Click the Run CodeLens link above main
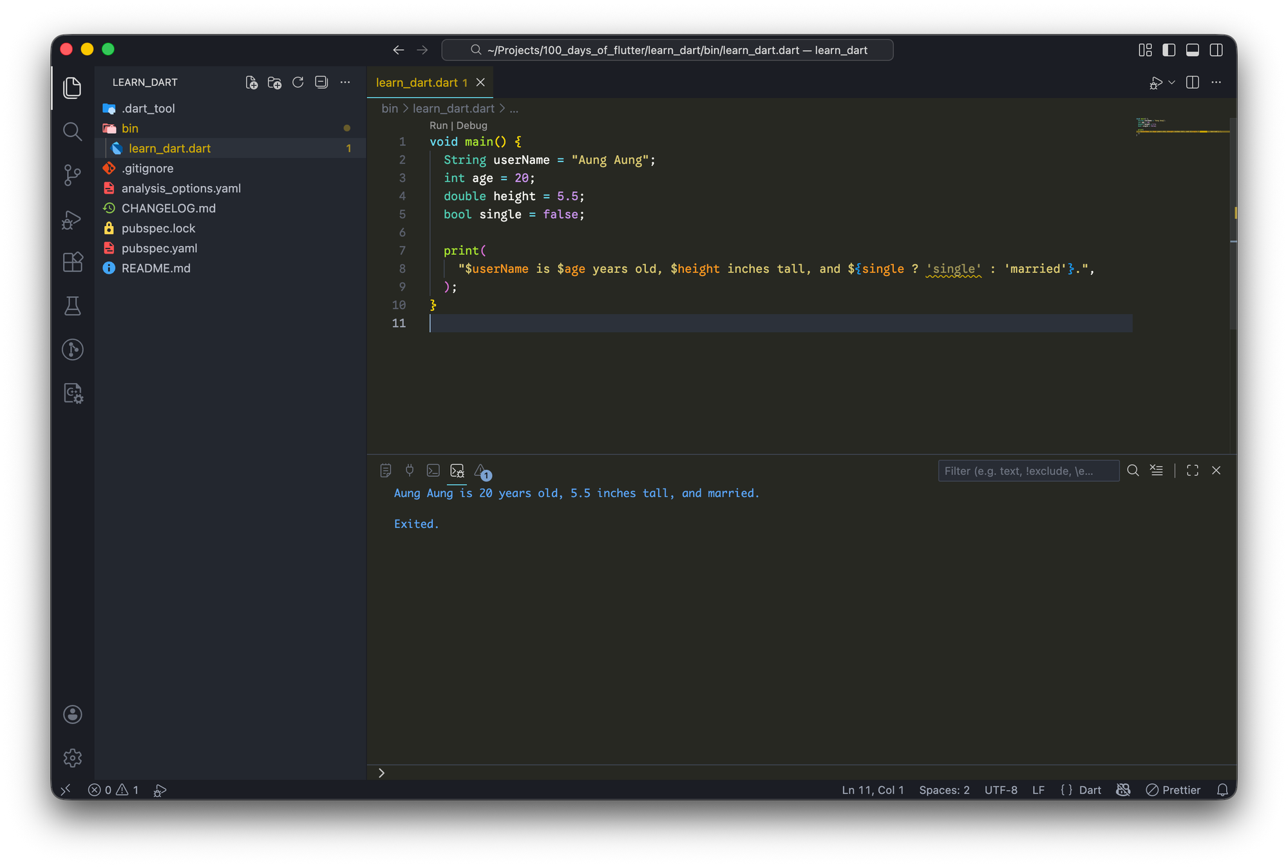This screenshot has width=1288, height=867. coord(438,126)
